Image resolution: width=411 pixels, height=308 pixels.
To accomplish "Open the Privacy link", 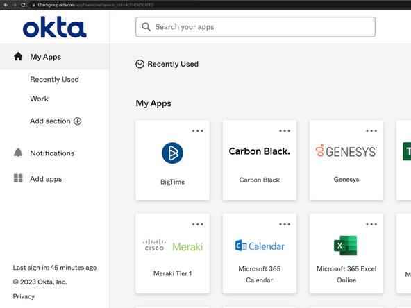I will coord(24,296).
